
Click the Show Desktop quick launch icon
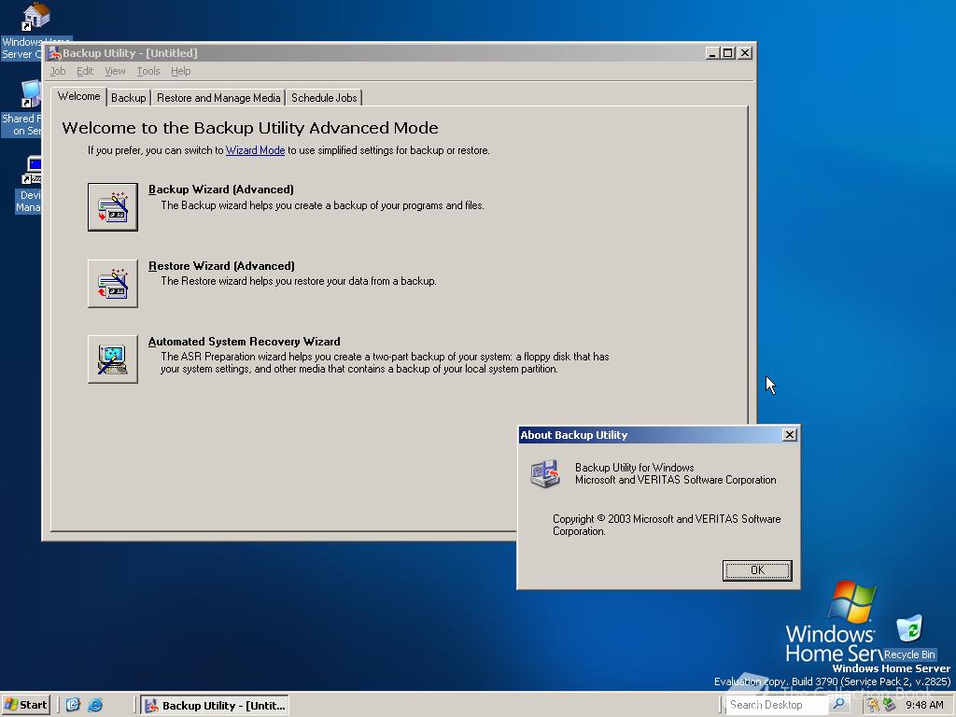73,705
